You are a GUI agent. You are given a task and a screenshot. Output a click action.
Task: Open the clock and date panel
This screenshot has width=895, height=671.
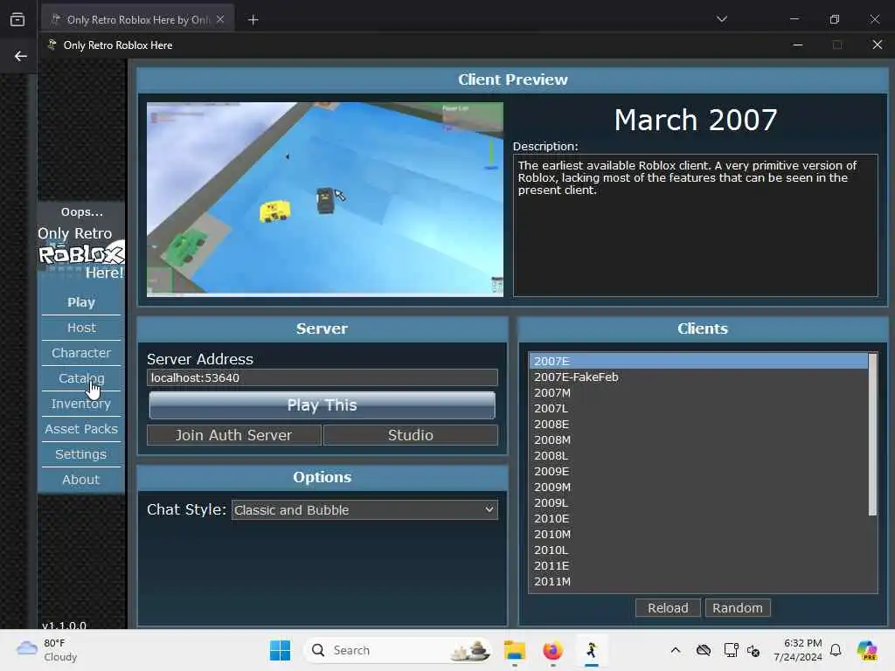coord(797,650)
